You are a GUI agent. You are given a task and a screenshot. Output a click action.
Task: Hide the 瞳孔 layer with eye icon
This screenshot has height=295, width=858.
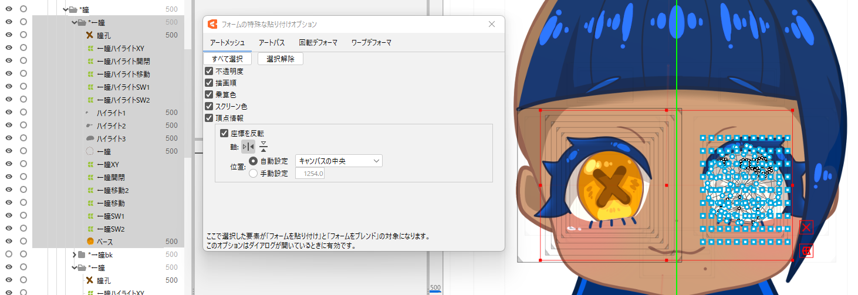[x=9, y=35]
